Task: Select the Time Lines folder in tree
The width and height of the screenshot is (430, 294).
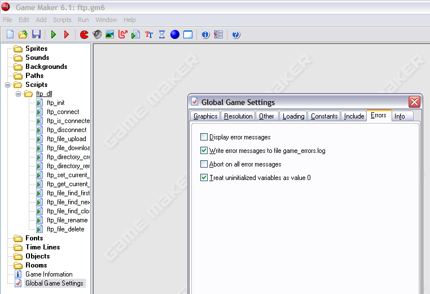Action: pos(43,247)
